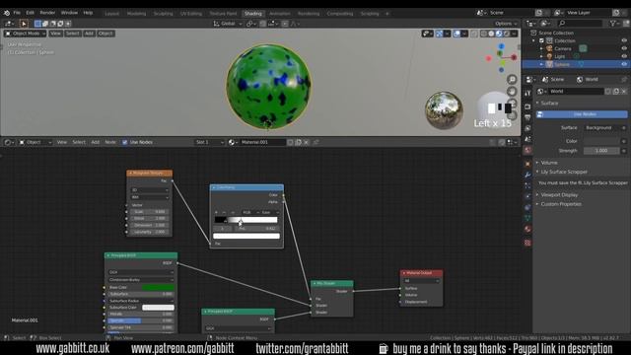Open the viewport View menu

coord(55,34)
